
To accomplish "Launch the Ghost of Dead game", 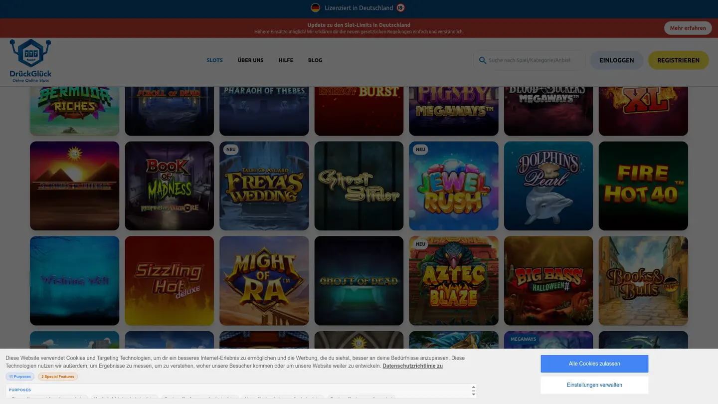I will [x=359, y=281].
